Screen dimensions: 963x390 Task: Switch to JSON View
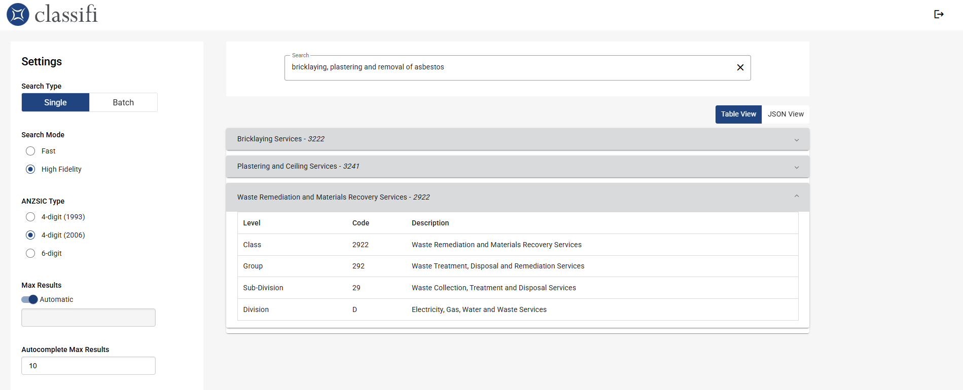click(x=785, y=114)
